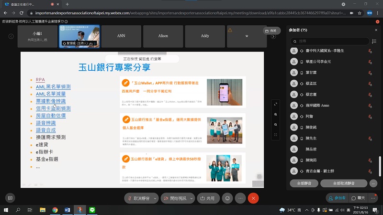
Task: Expand video options arrow beside 開始視訊
Action: (x=191, y=198)
